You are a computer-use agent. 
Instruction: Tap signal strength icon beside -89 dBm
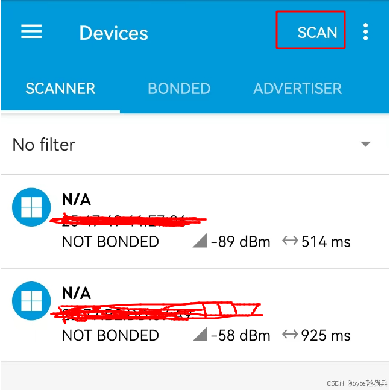click(x=200, y=241)
